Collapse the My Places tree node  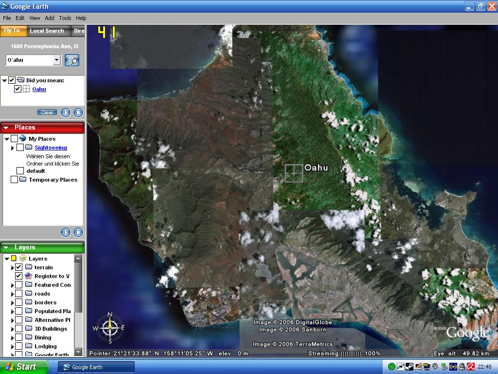[6, 139]
